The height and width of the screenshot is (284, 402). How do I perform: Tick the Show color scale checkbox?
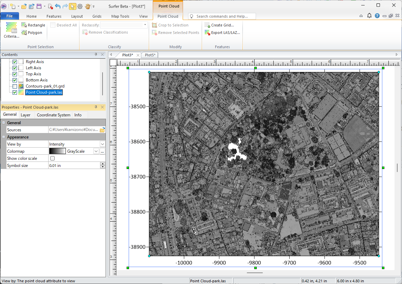[52, 158]
